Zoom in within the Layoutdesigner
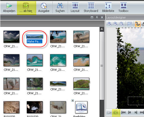Screen dimensions: 144x117 tap(110, 24)
